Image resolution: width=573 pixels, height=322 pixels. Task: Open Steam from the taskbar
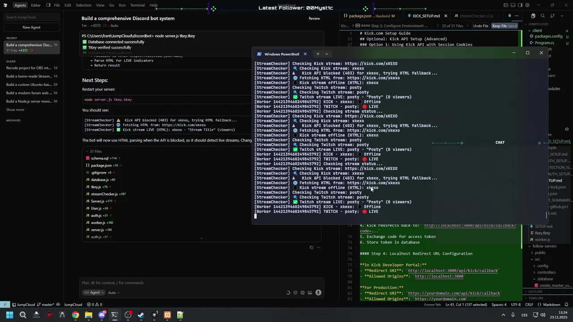[141, 315]
